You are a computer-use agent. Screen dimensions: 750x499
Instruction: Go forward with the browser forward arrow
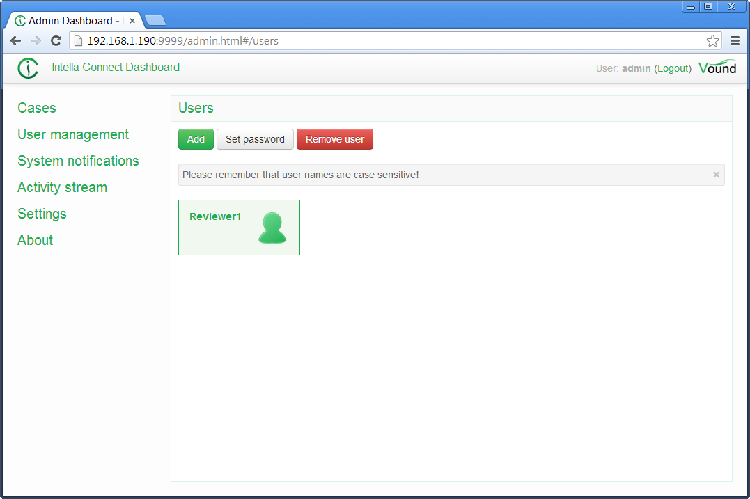(x=36, y=41)
